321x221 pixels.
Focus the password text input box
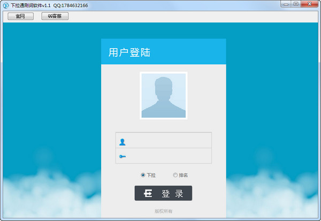[169, 156]
